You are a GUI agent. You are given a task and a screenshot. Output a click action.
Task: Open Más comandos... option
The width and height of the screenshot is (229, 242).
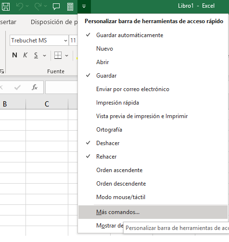tap(153, 212)
